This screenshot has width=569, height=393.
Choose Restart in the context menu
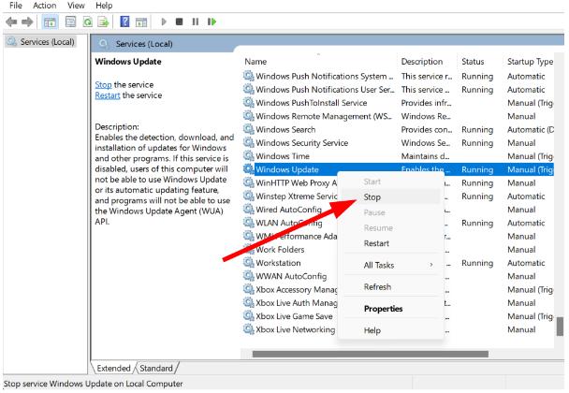[391, 243]
